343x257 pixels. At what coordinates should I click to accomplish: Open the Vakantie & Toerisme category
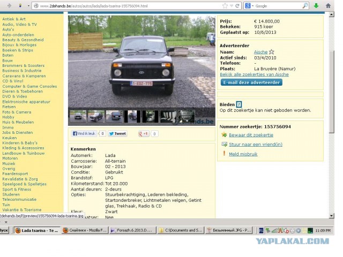coord(21,210)
